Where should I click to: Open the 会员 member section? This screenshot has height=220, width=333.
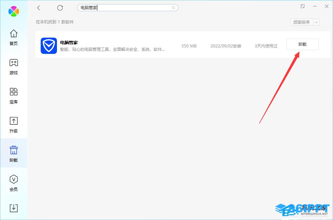pyautogui.click(x=14, y=183)
